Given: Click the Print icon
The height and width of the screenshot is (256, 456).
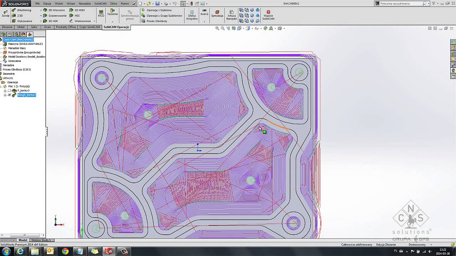Looking at the screenshot, I should click(x=166, y=4).
